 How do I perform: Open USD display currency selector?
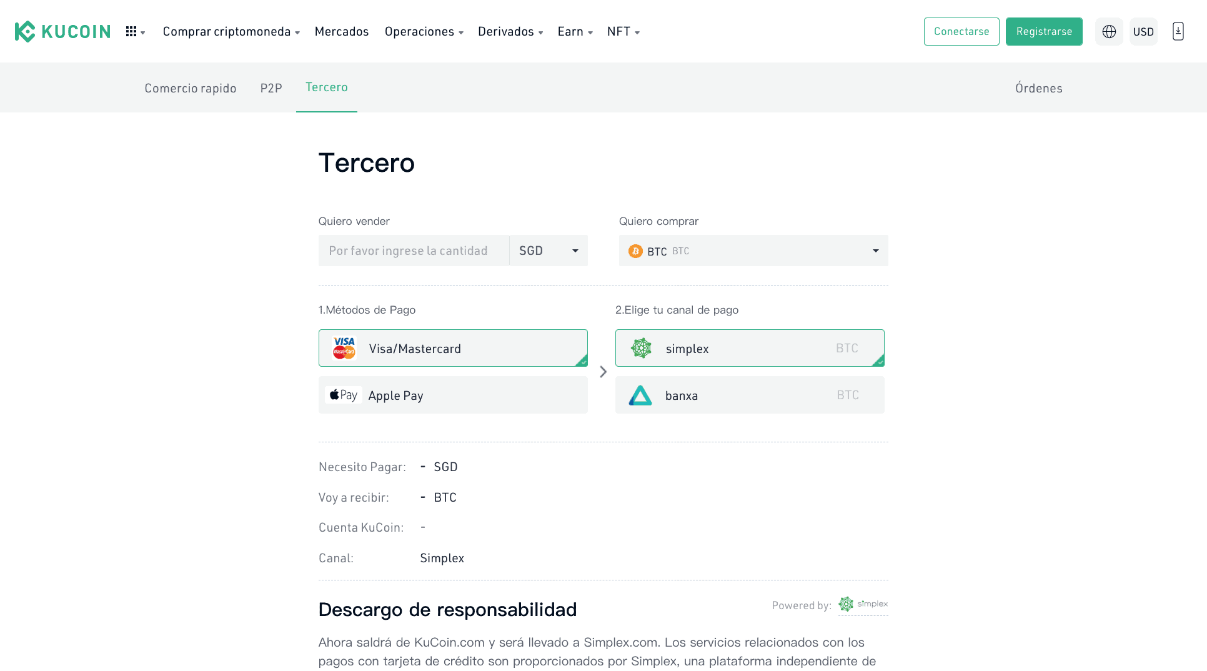click(1143, 31)
